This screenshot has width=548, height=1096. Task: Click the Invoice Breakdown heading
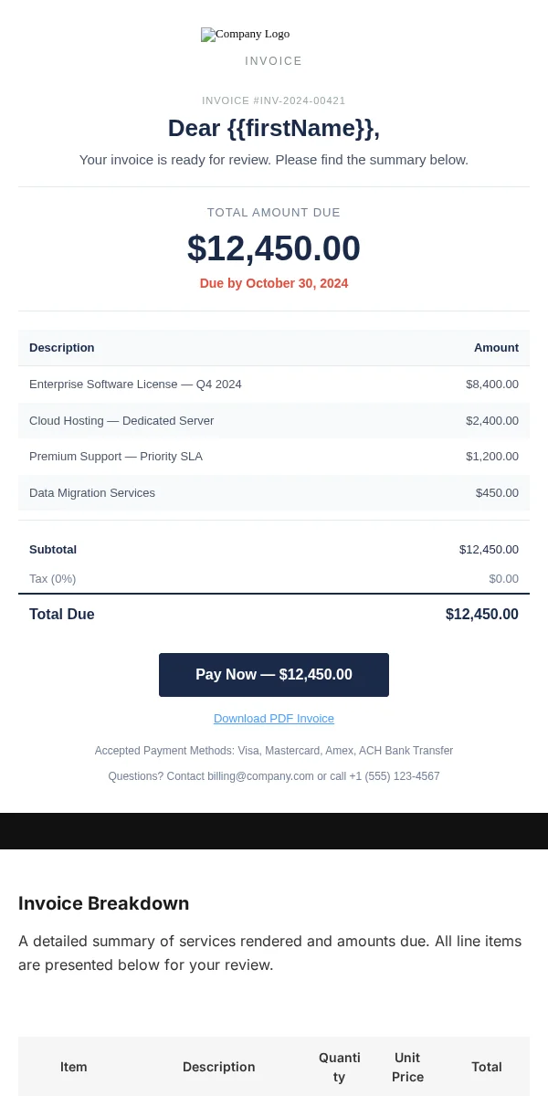coord(104,903)
